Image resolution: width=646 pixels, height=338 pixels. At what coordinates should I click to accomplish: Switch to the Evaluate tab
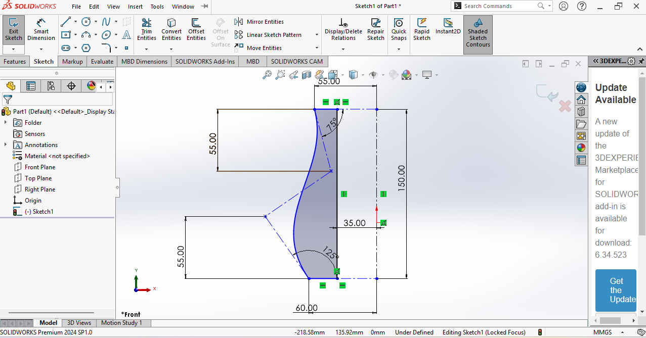point(102,62)
